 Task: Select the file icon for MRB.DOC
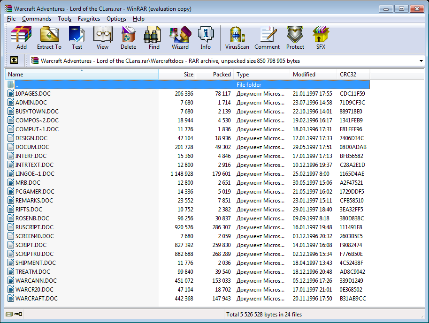11,182
